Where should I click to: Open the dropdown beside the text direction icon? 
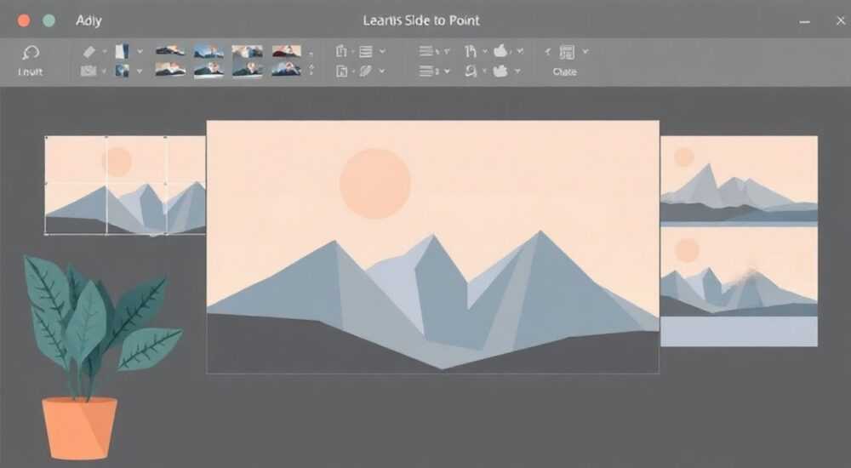pyautogui.click(x=485, y=52)
